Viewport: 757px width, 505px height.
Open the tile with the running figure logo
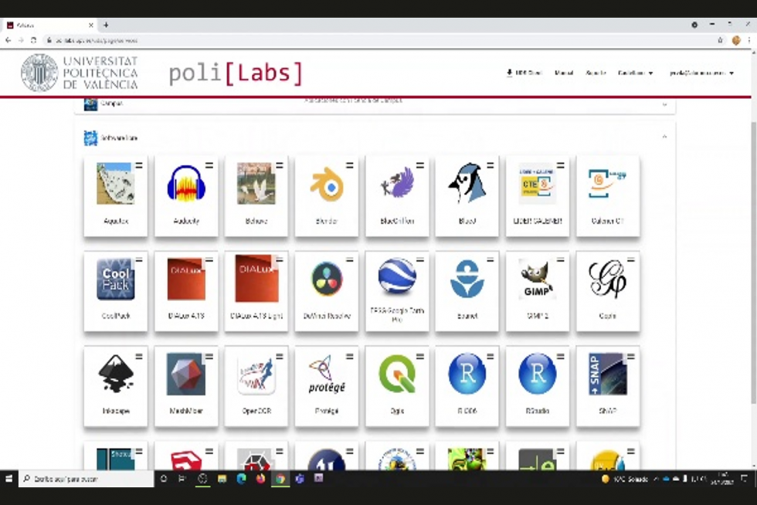point(256,386)
